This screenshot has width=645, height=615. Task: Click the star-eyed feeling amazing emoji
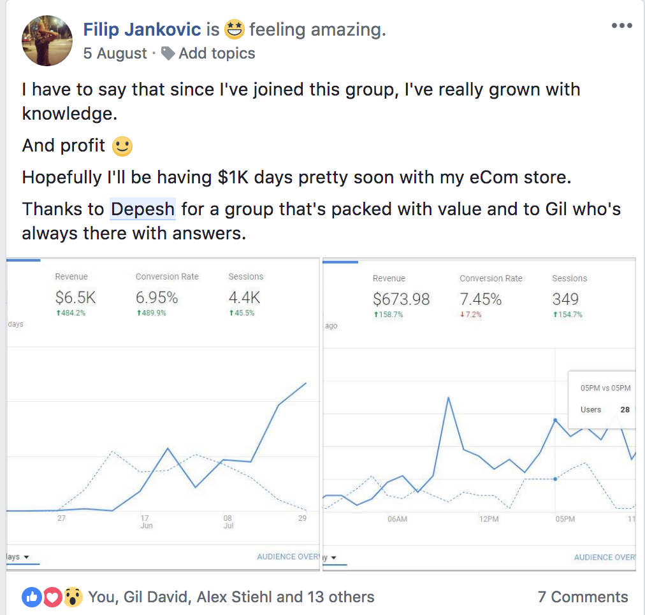[234, 29]
